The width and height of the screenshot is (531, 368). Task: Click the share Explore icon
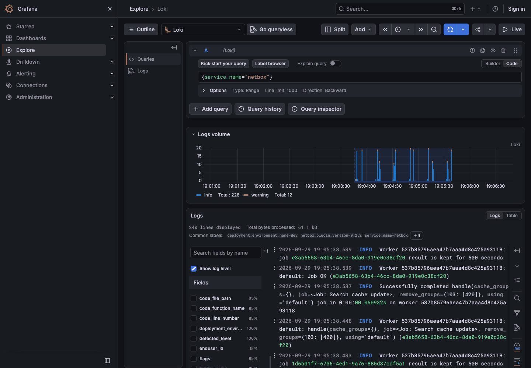(478, 29)
